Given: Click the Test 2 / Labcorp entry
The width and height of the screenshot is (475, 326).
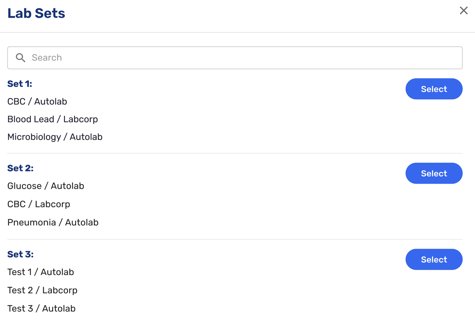Looking at the screenshot, I should (42, 290).
